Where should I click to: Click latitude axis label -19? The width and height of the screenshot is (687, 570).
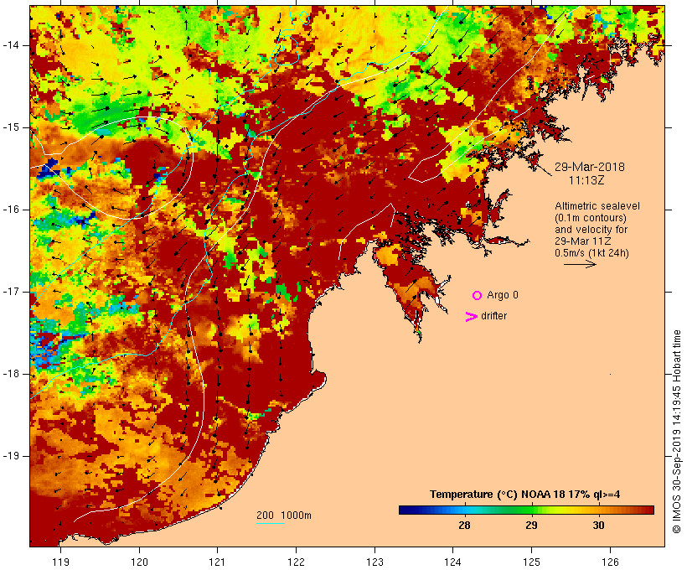pyautogui.click(x=11, y=456)
